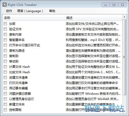Select the 创建文件清单 list item

pos(18,78)
